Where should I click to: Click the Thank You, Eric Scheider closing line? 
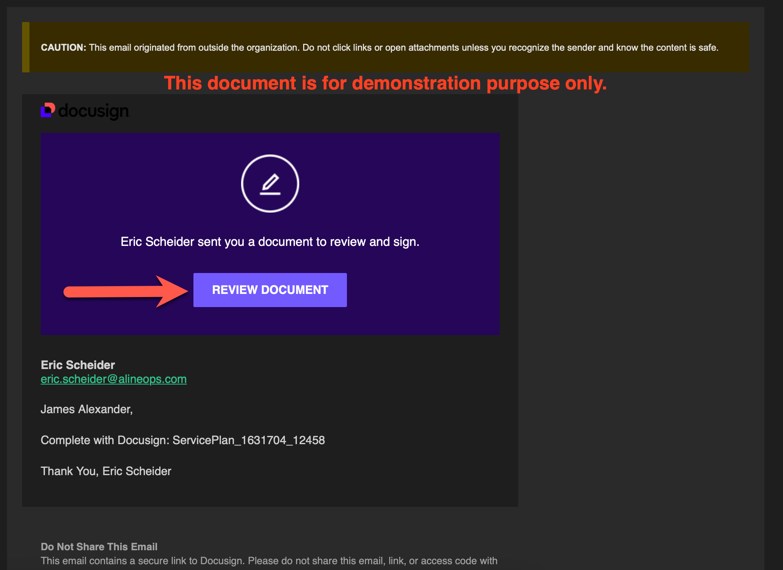point(106,471)
